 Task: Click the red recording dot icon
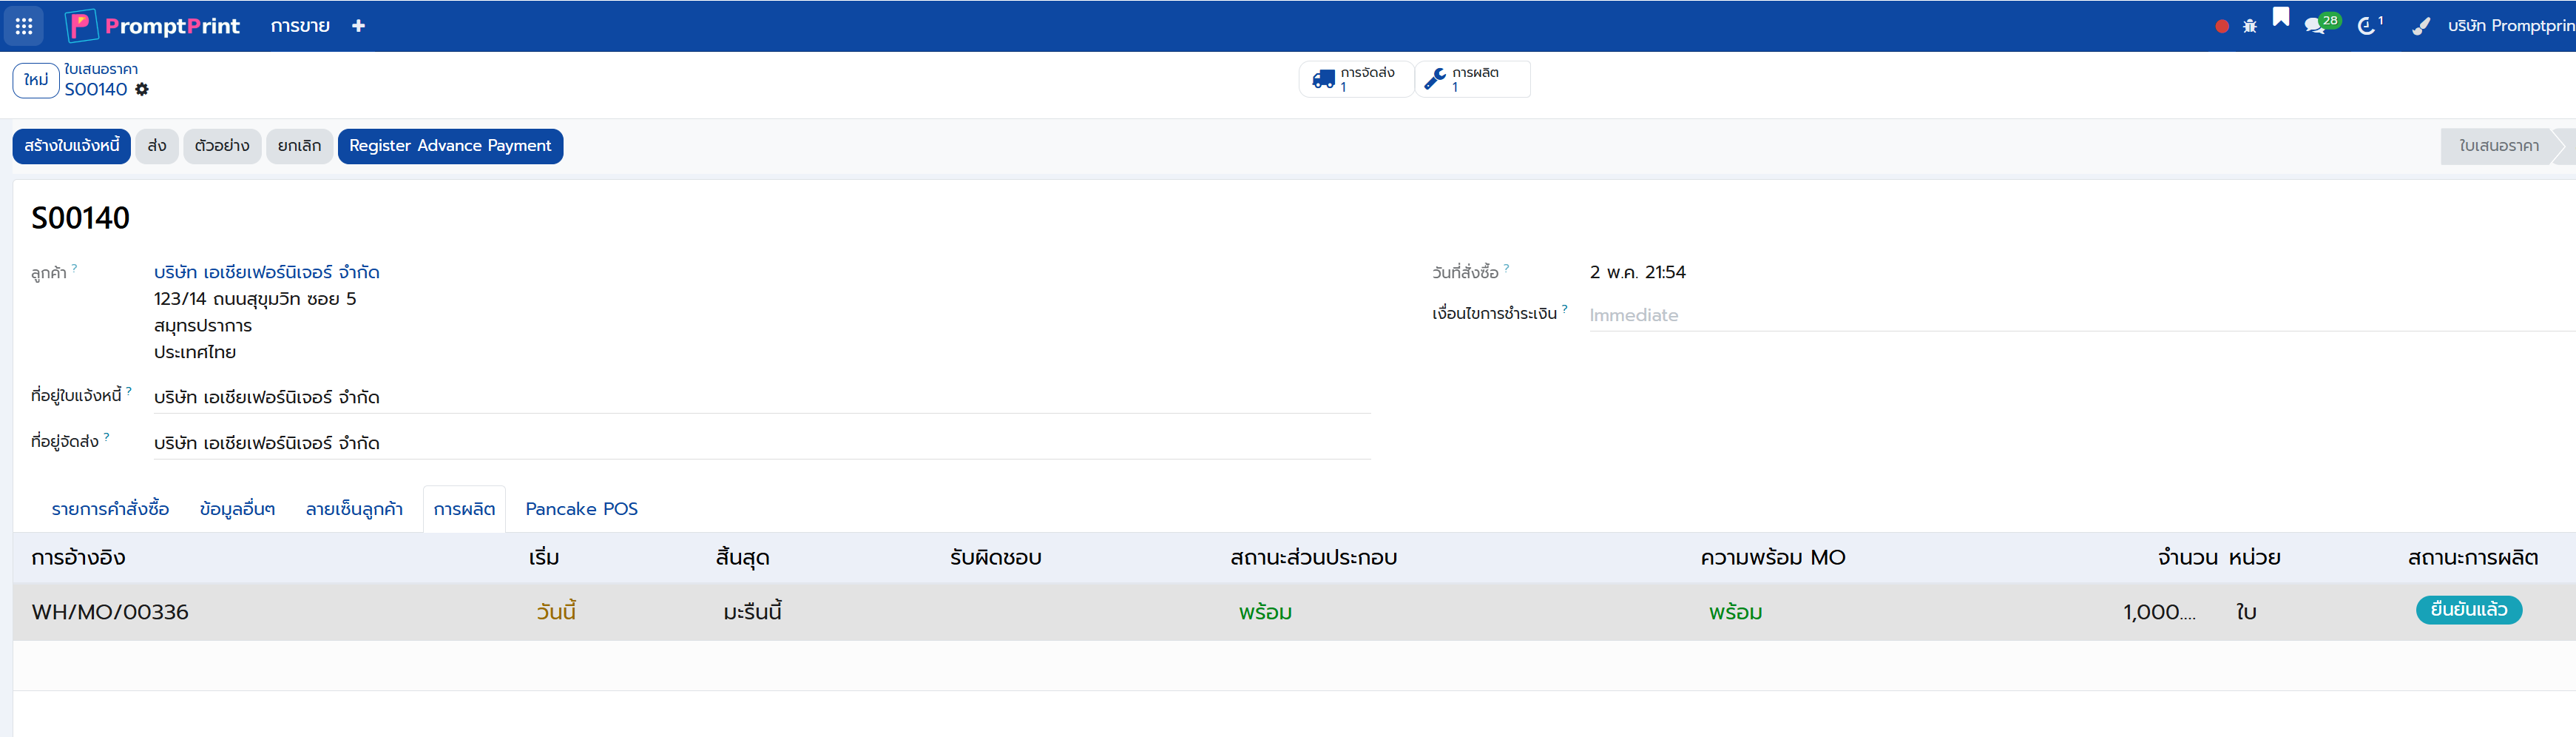pyautogui.click(x=2222, y=27)
